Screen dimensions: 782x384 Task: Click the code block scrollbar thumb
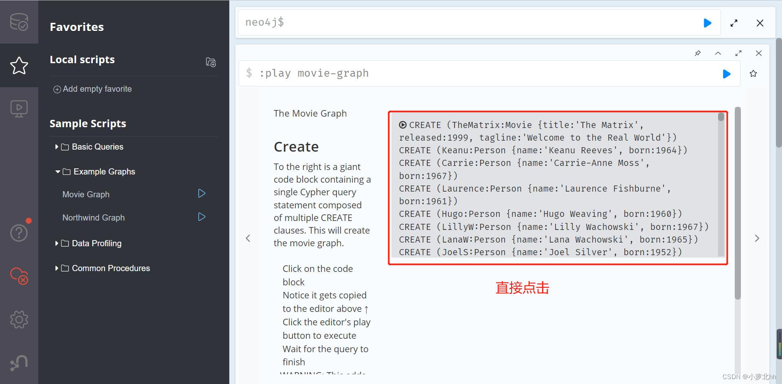point(721,117)
